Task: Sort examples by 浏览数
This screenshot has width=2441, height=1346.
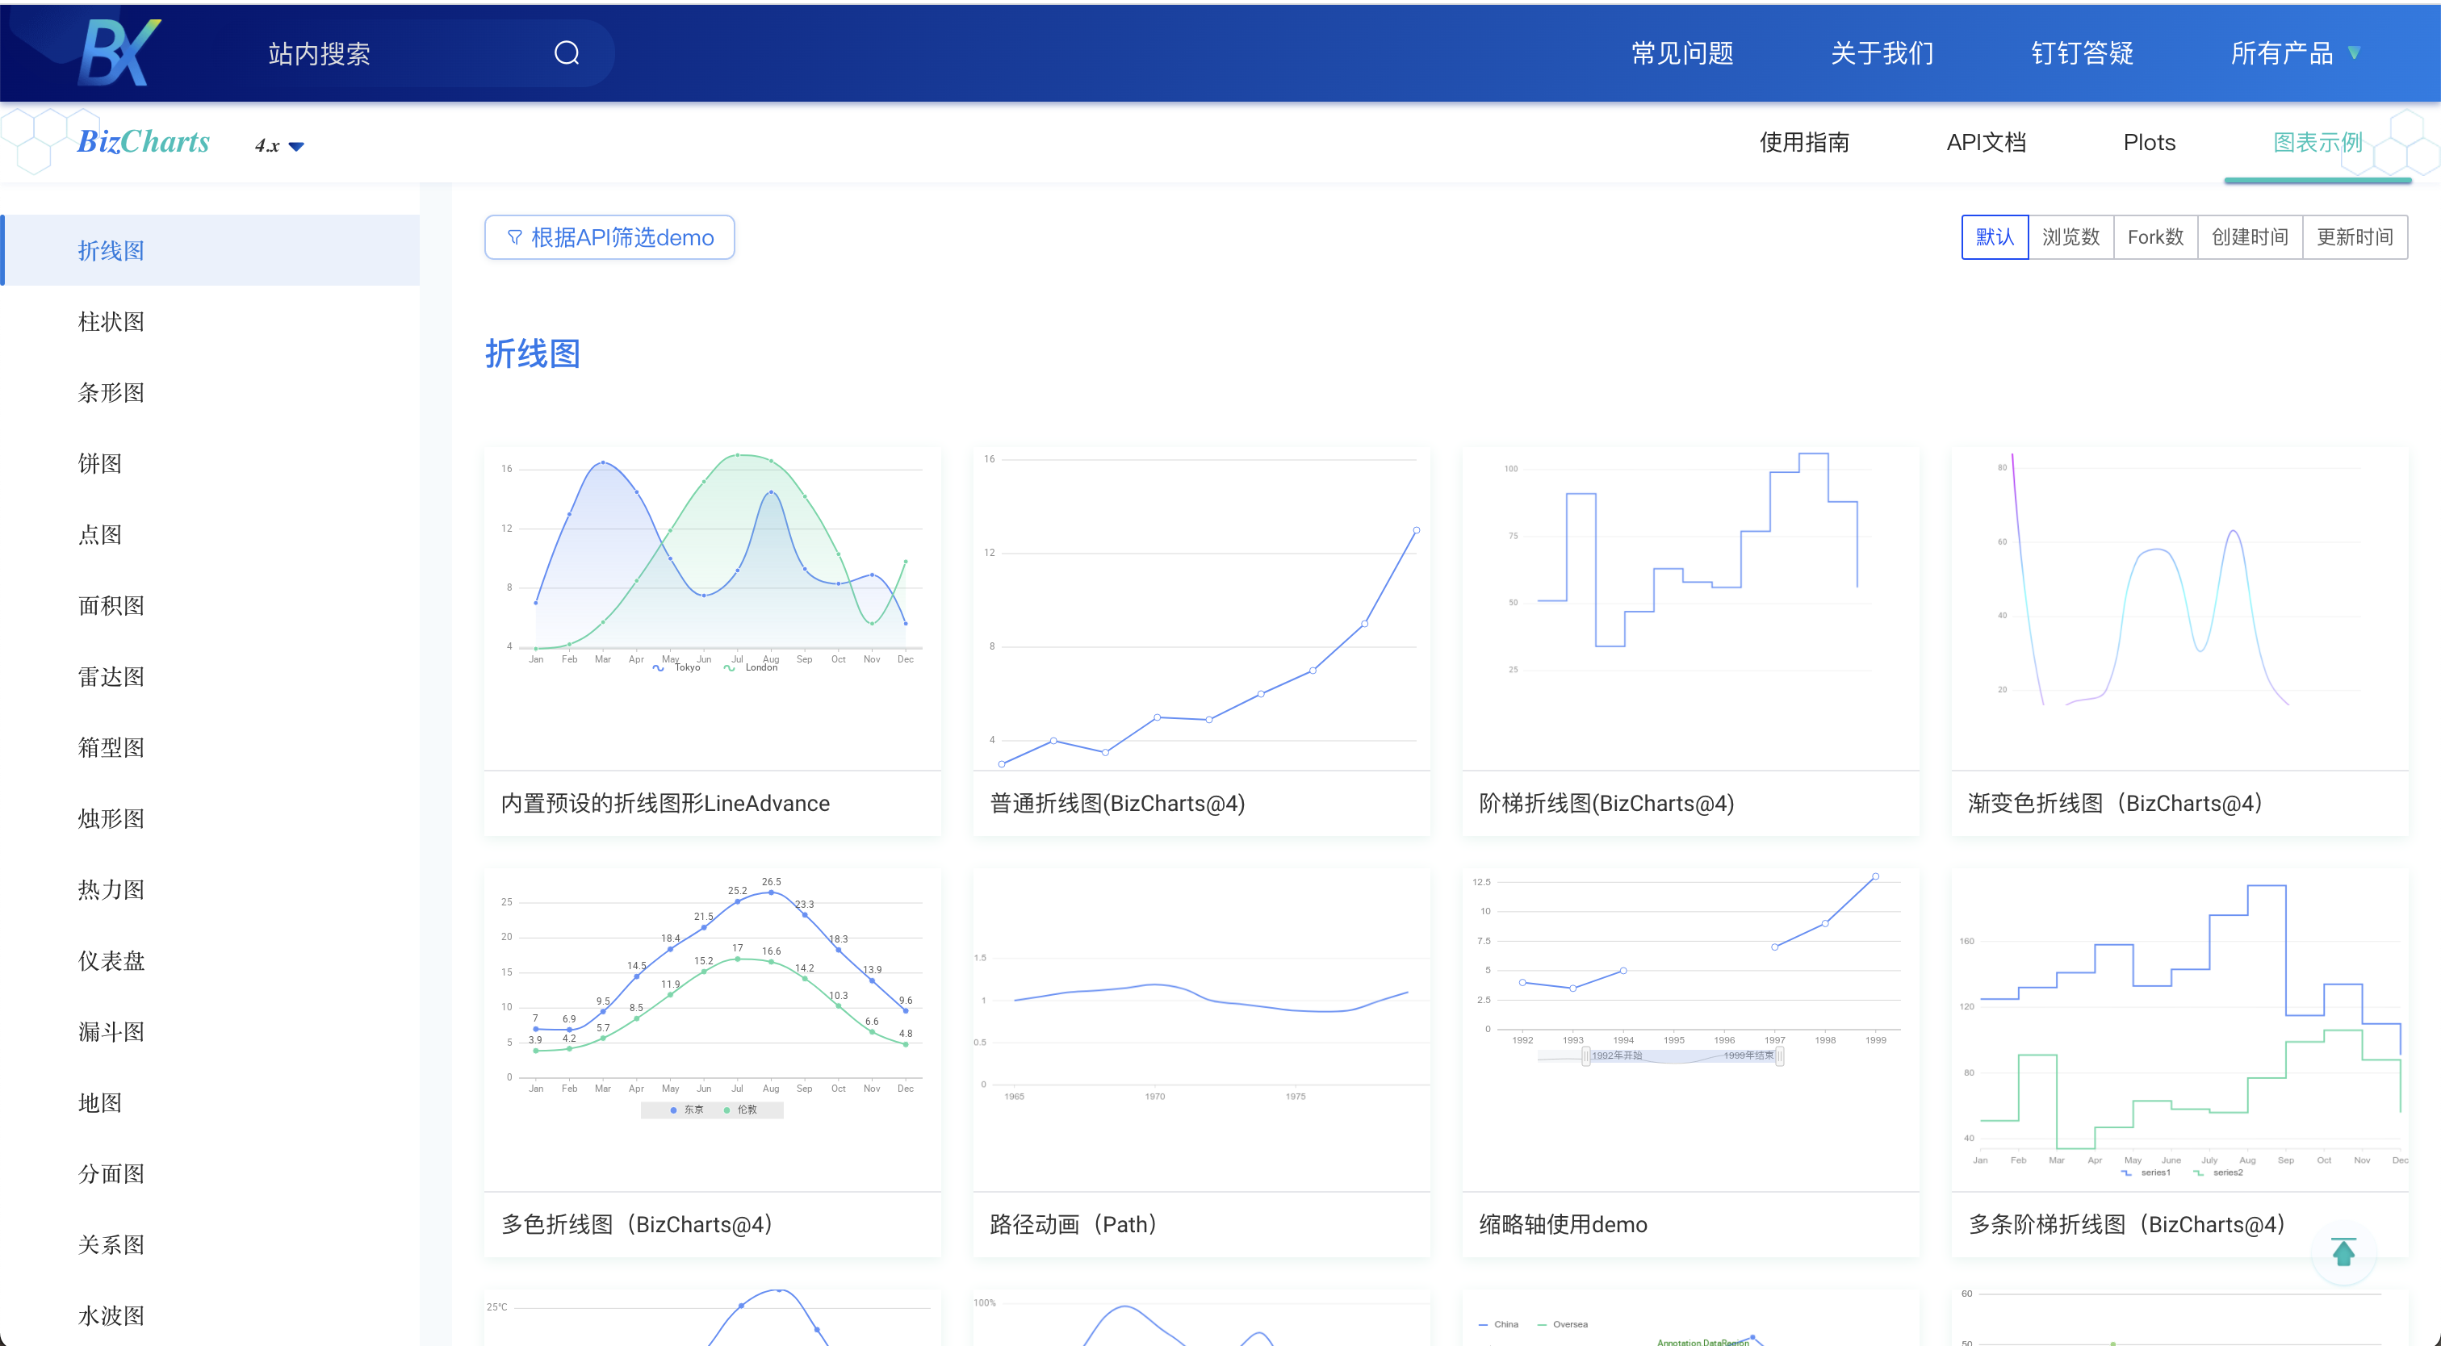Action: [x=2070, y=236]
